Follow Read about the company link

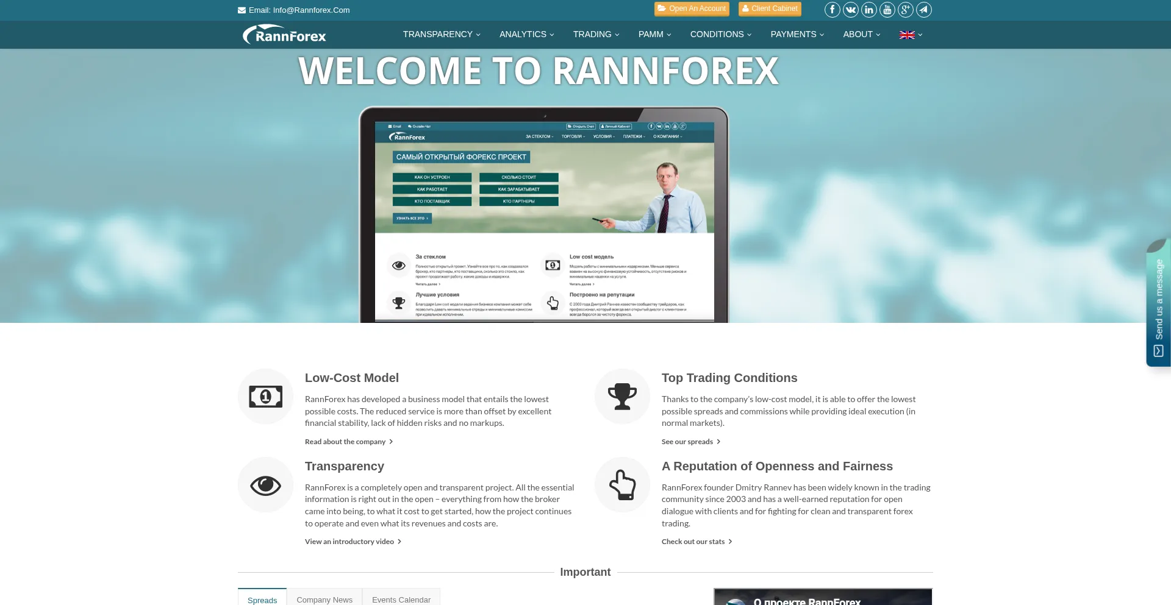349,442
